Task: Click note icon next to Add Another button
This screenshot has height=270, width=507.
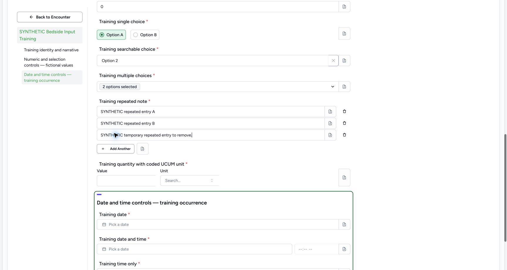Action: pyautogui.click(x=142, y=149)
